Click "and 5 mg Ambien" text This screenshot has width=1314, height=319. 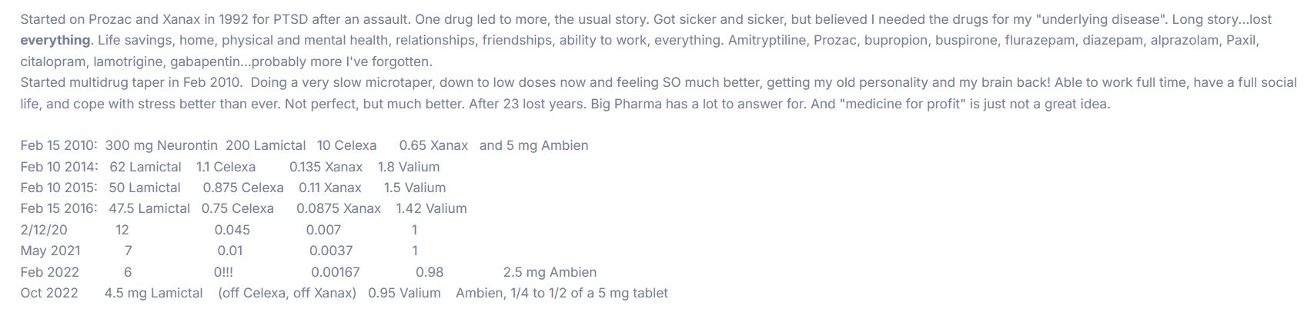533,145
